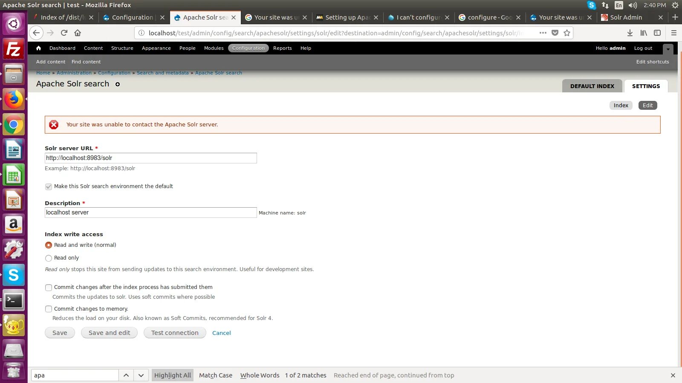Viewport: 682px width, 383px height.
Task: Switch to the DEFAULT INDEX tab
Action: [592, 86]
